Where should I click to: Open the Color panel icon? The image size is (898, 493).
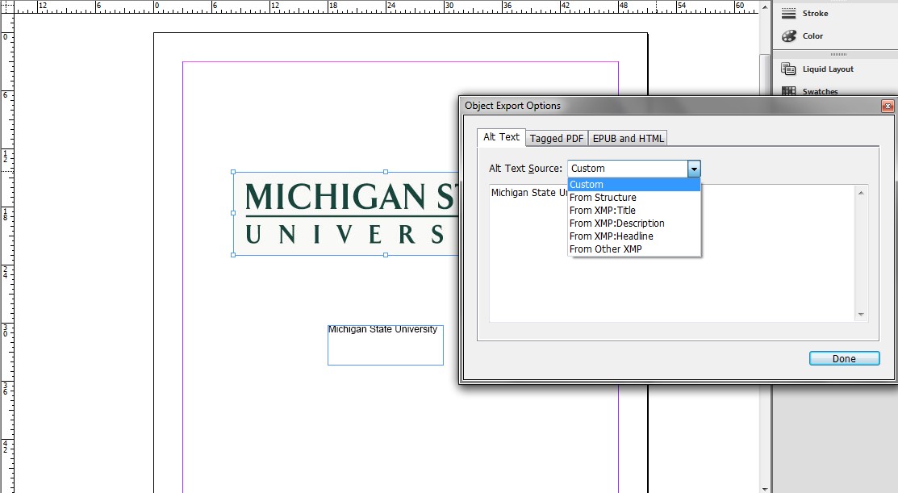[x=788, y=36]
